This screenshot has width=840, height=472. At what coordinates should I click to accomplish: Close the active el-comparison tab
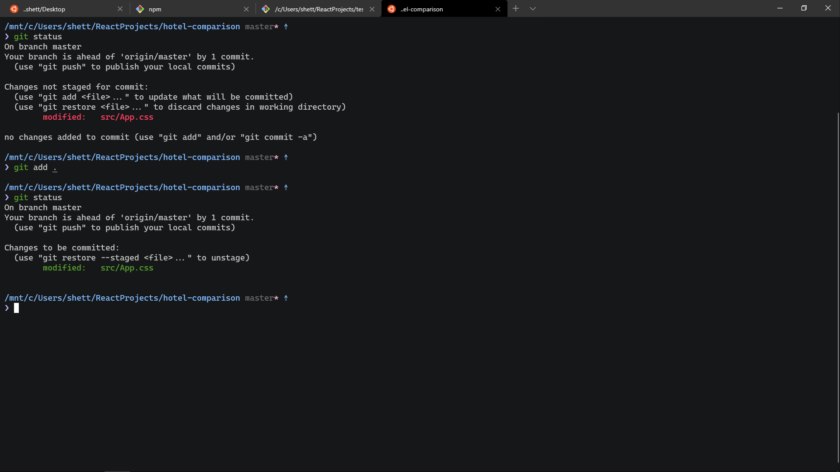(497, 9)
